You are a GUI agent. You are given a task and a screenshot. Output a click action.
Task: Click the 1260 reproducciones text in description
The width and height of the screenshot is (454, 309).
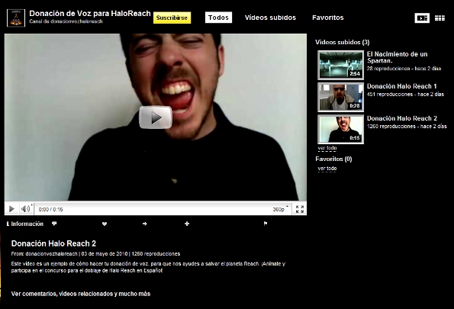pyautogui.click(x=156, y=254)
